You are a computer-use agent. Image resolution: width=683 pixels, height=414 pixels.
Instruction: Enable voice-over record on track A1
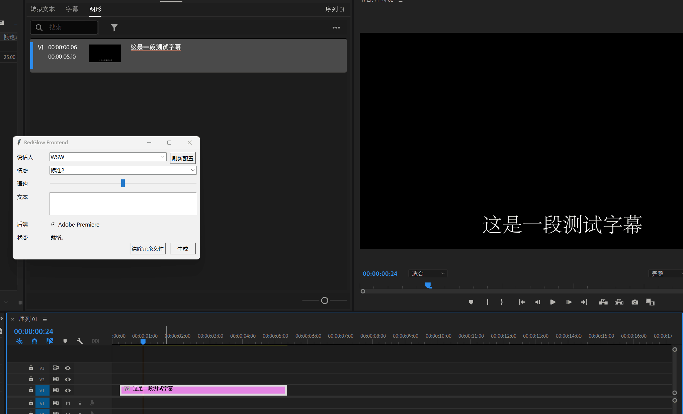92,403
